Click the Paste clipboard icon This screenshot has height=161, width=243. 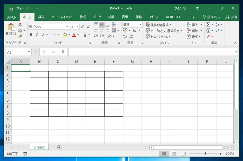coord(11,27)
